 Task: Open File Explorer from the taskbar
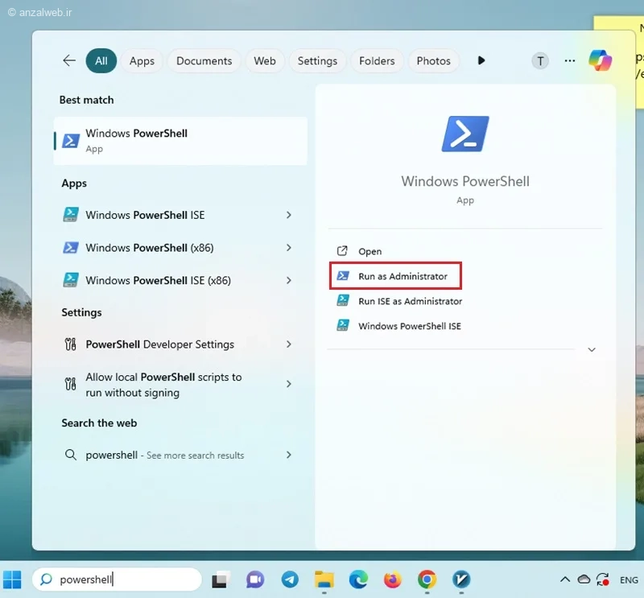(x=324, y=579)
